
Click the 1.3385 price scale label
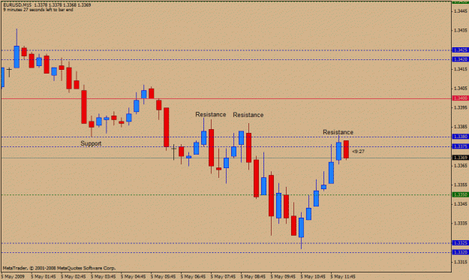click(x=461, y=127)
